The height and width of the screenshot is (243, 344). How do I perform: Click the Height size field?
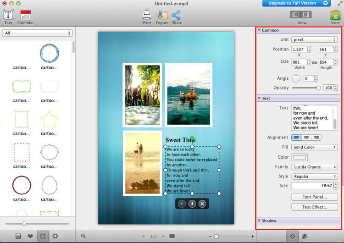(326, 62)
